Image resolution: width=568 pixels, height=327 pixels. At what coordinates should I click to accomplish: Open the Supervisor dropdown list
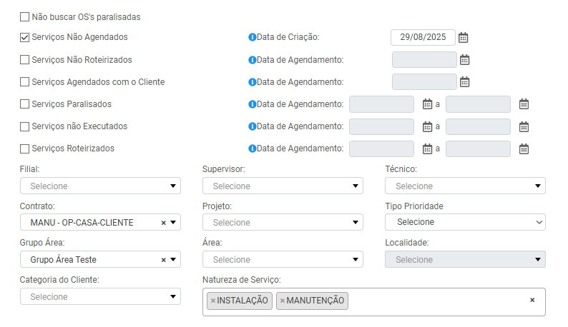point(283,186)
